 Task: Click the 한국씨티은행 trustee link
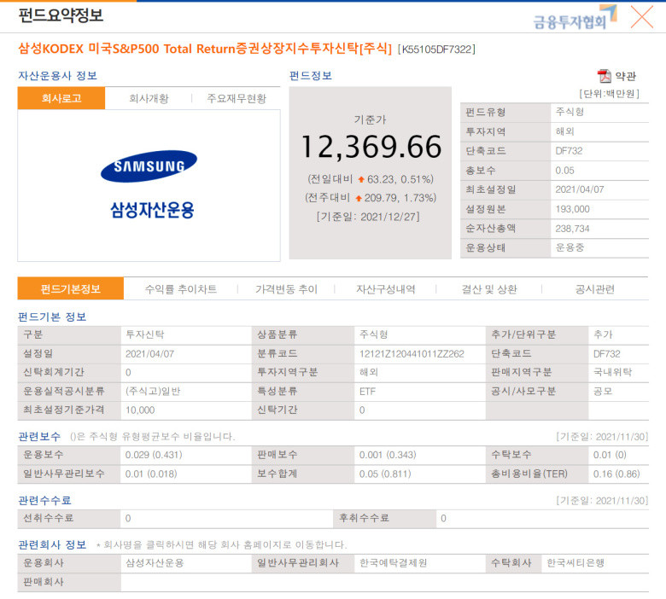tap(575, 563)
